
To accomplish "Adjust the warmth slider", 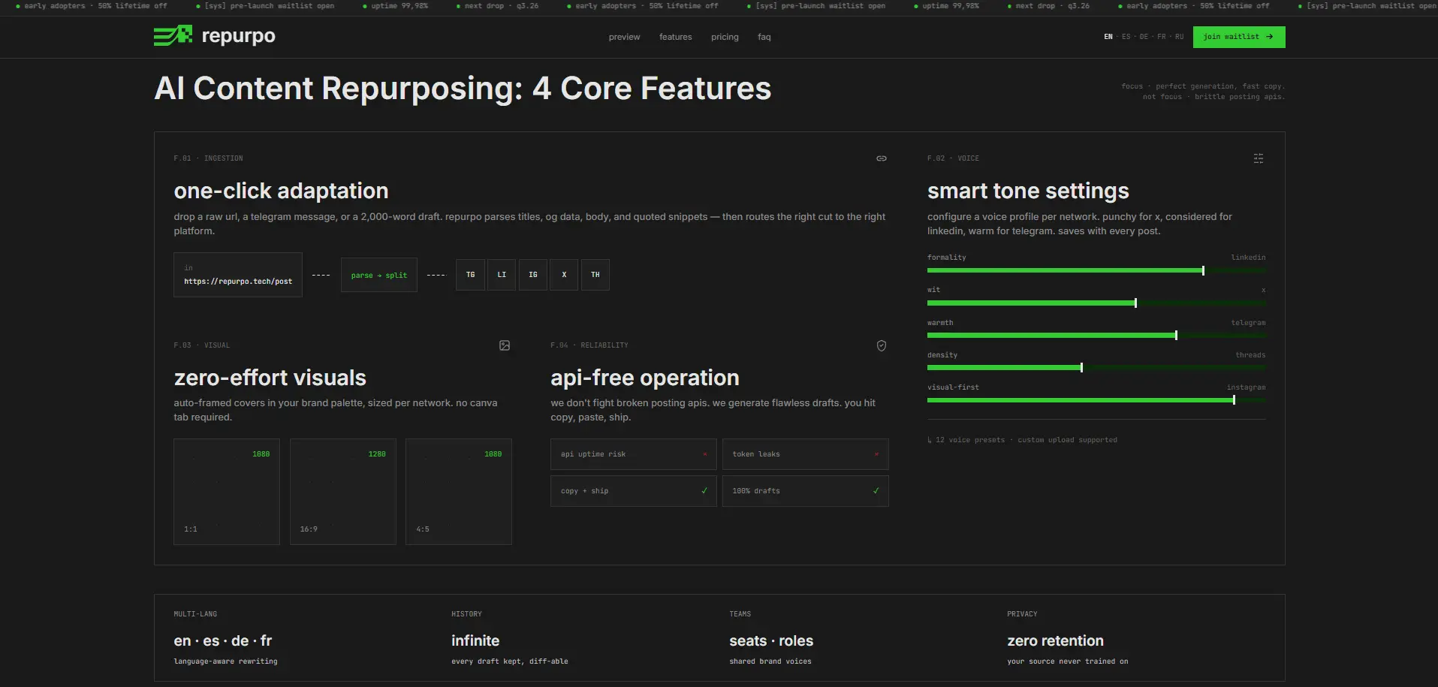I will (x=1096, y=335).
